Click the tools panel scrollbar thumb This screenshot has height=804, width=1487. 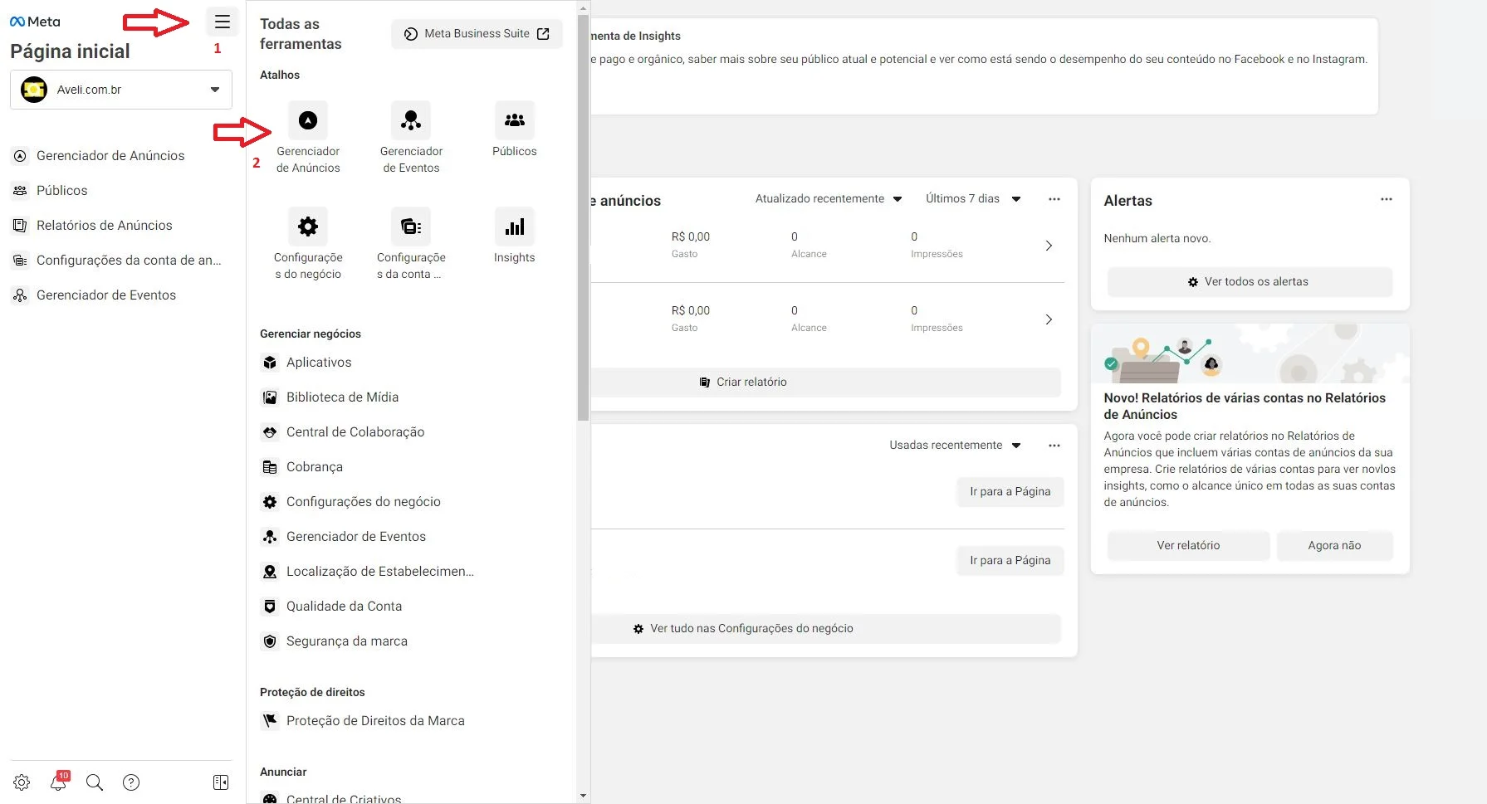[x=583, y=217]
